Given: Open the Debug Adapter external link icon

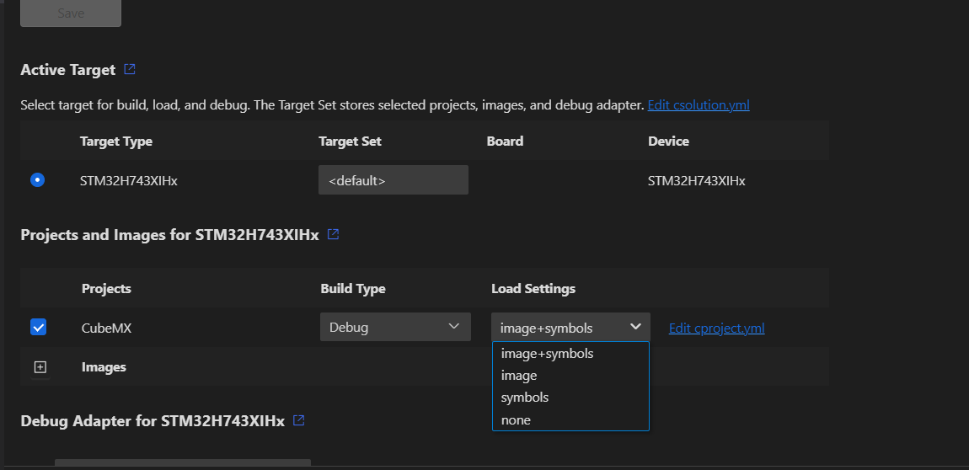Looking at the screenshot, I should [298, 420].
